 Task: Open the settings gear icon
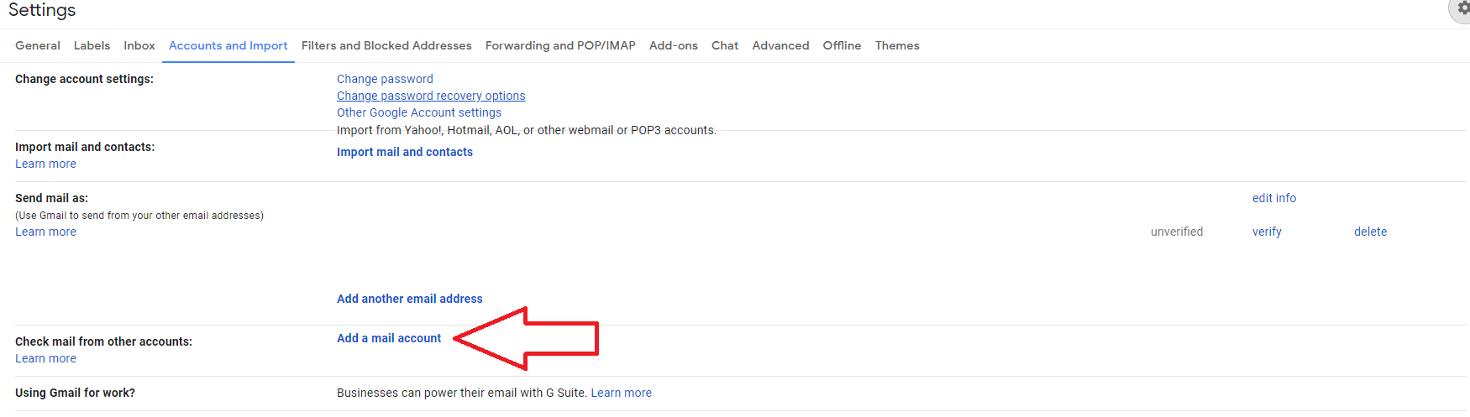1462,8
